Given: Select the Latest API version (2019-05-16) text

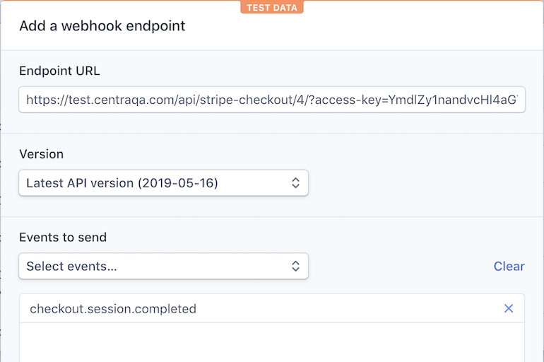Looking at the screenshot, I should [x=122, y=183].
